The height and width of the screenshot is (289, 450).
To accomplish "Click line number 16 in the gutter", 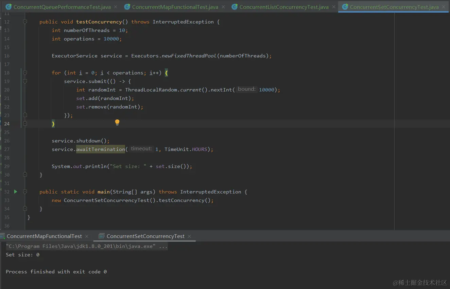I will [7, 56].
